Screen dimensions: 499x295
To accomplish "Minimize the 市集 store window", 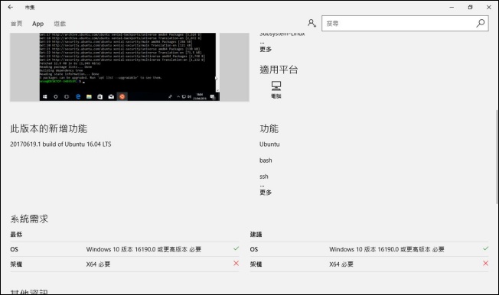I will click(452, 7).
